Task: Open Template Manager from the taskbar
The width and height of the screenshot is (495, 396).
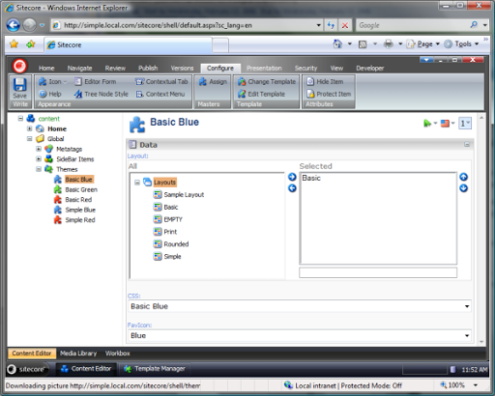Action: 155,369
